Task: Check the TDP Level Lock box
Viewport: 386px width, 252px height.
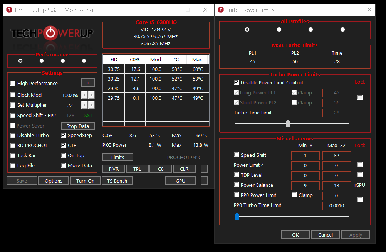Action: tap(360, 175)
